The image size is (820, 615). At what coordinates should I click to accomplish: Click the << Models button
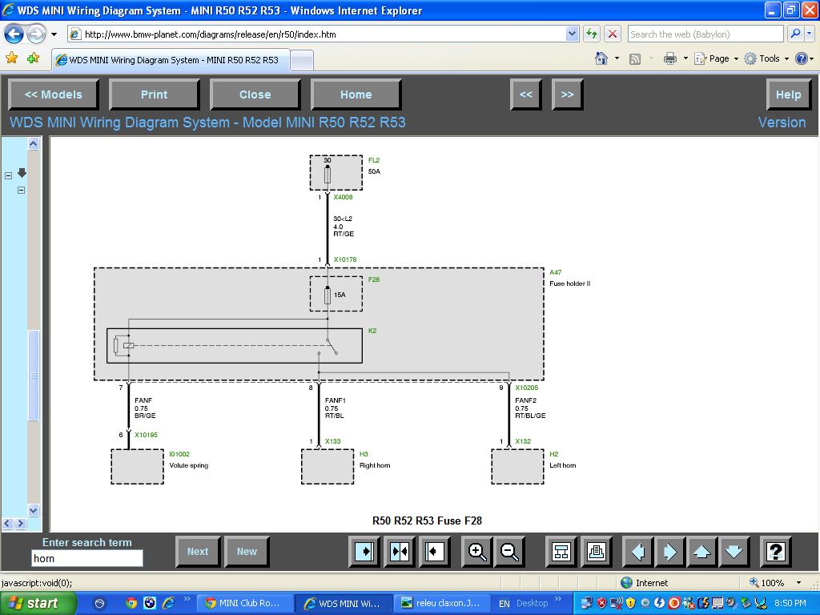tap(54, 94)
